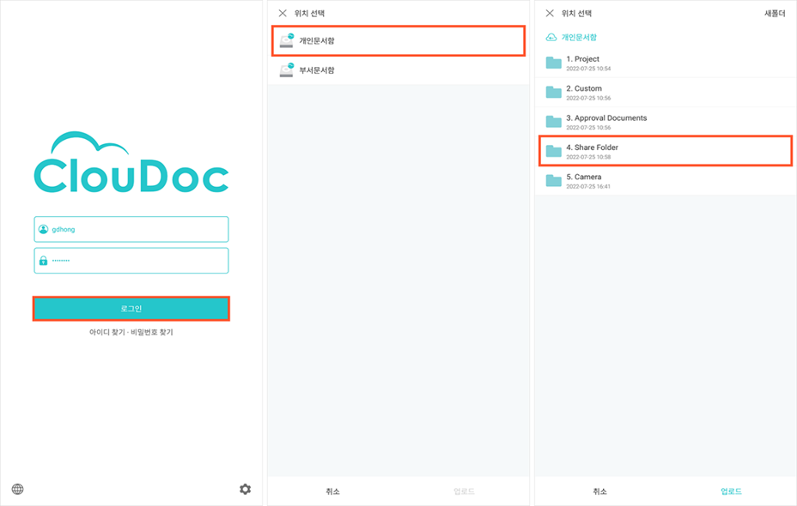This screenshot has width=797, height=506.
Task: Click the folder icon for 2. Custom
Action: (554, 93)
